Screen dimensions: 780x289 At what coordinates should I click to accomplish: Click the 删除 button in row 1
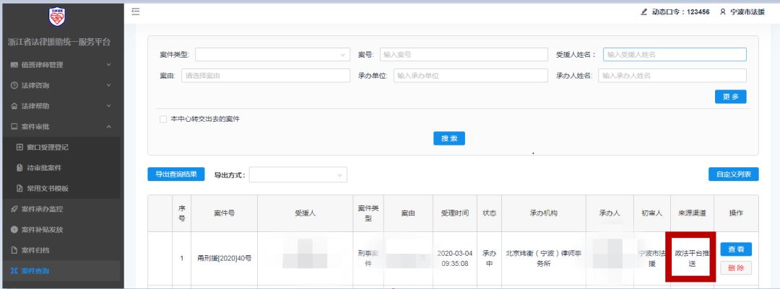pyautogui.click(x=736, y=267)
